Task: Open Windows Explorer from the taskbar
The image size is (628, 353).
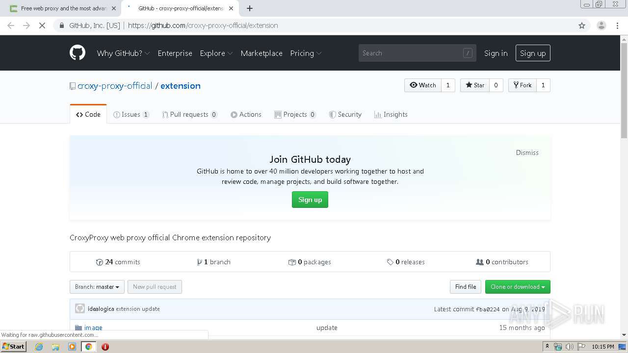Action: click(x=55, y=347)
